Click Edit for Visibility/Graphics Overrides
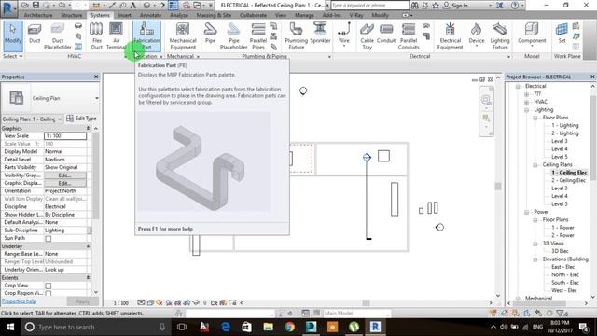The width and height of the screenshot is (597, 336). [65, 175]
